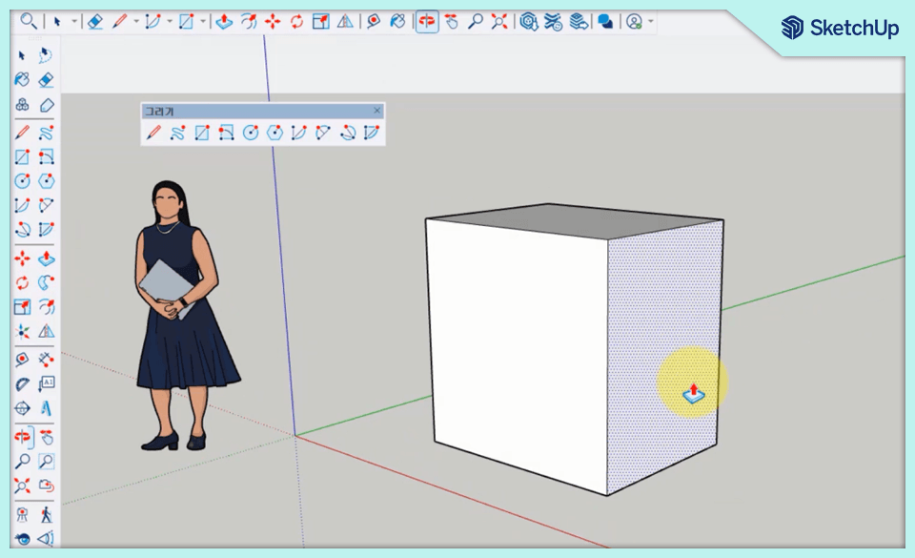The image size is (915, 558).
Task: Choose the Lasso Select tool
Action: coord(46,55)
